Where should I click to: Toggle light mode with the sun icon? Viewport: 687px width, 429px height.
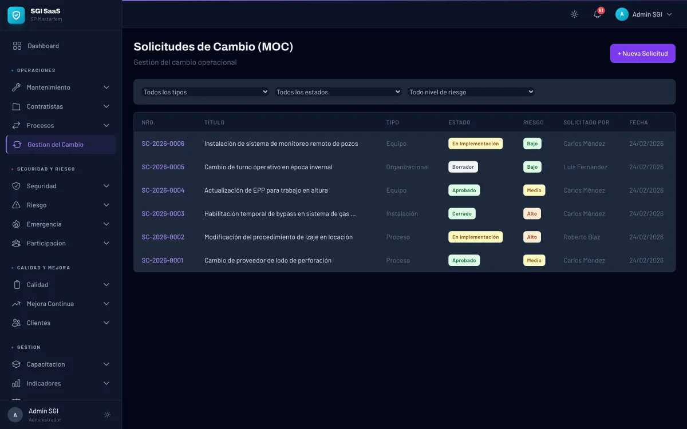coord(574,14)
